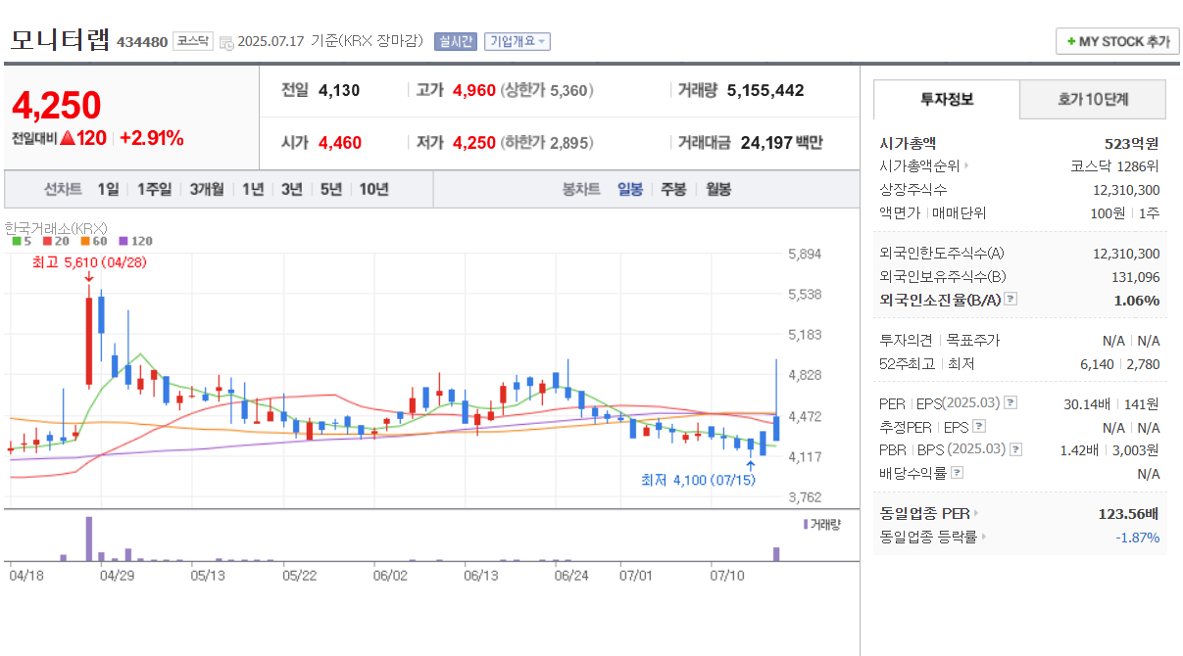Click the help icon next to 추정PER EPS

[978, 426]
